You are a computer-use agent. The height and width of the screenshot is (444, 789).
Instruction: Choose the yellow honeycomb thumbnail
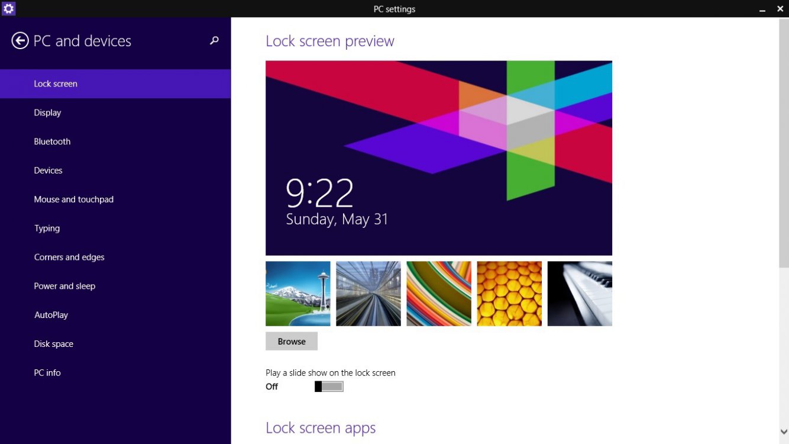click(509, 294)
